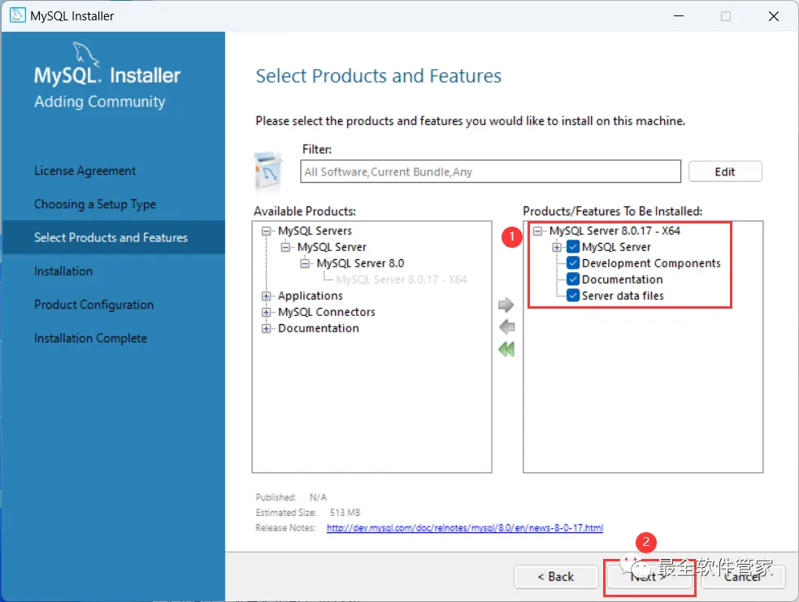Select MySQL Server 8.0.17 - X64 in install list
Image resolution: width=799 pixels, height=602 pixels.
point(614,232)
